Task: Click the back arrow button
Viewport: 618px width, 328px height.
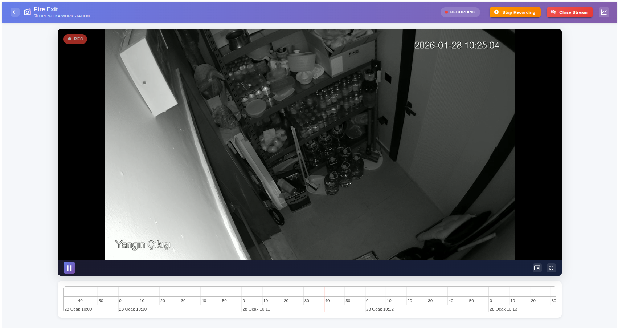Action: [x=15, y=12]
